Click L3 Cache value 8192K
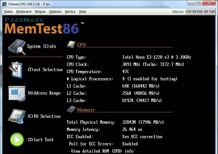The image size is (218, 154). (142, 101)
